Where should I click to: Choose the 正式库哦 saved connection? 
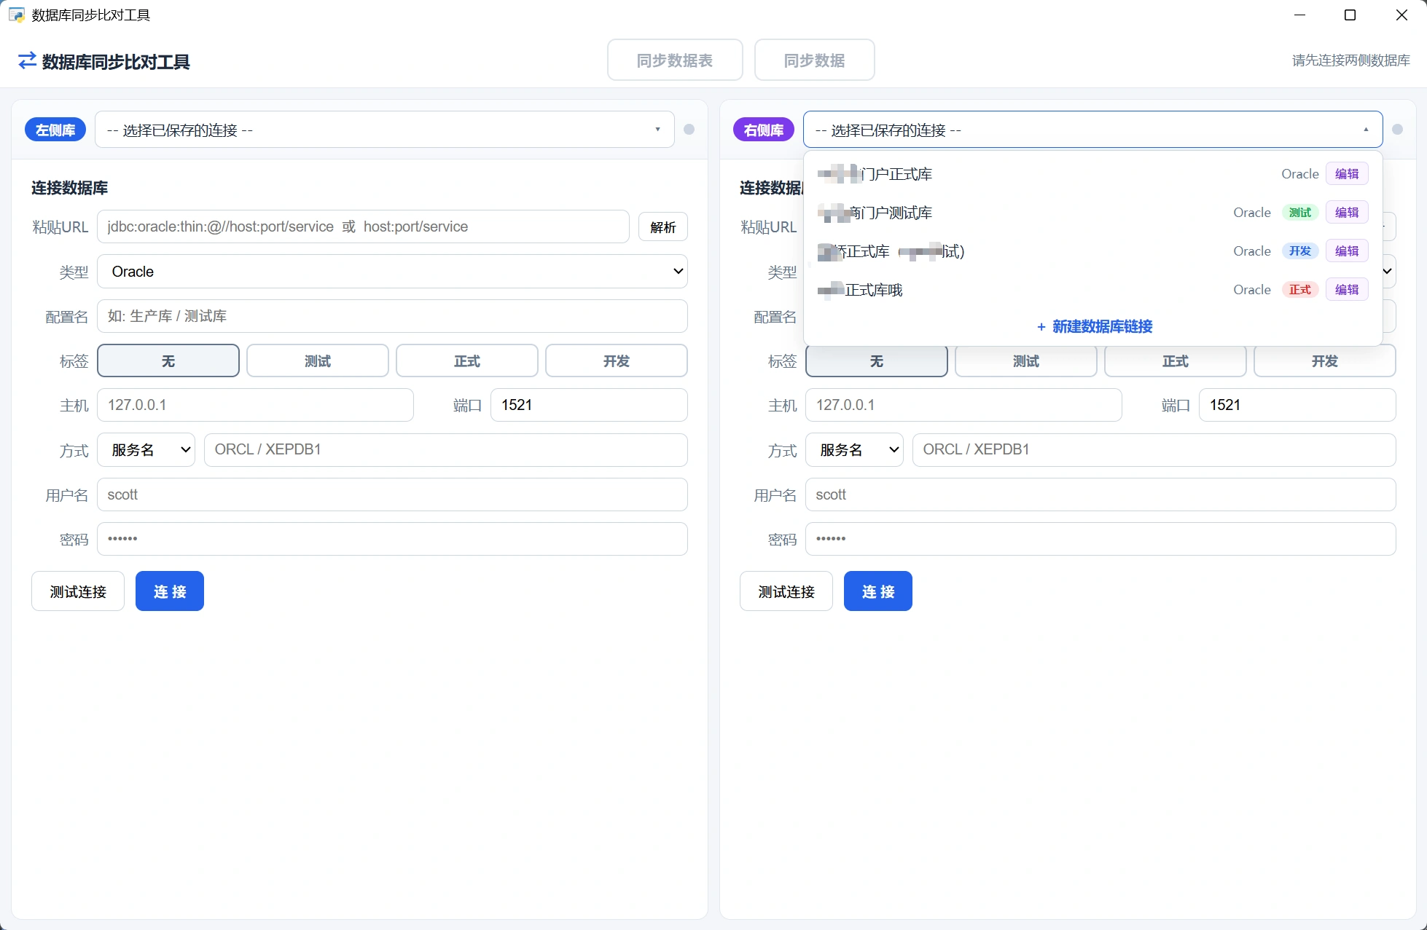click(1093, 290)
